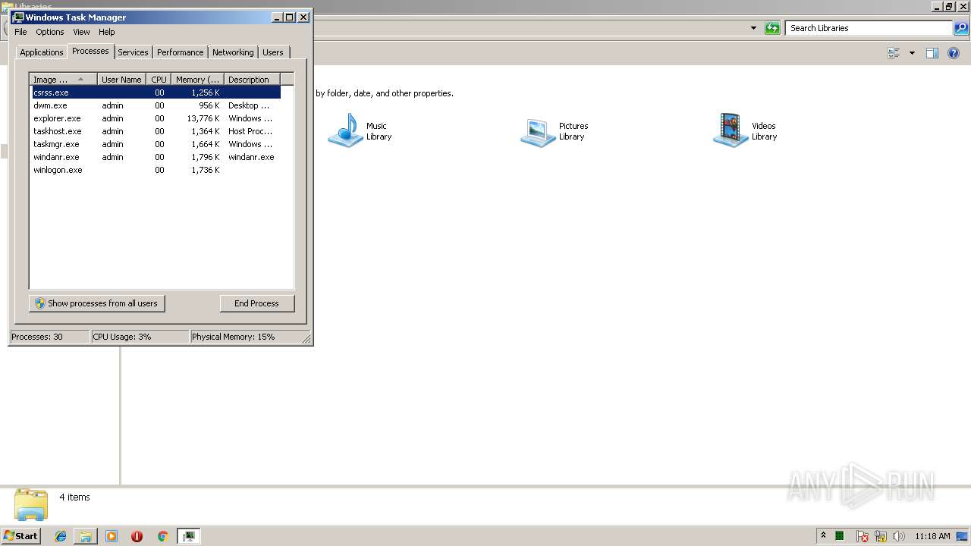Sort by the User Name column header
This screenshot has height=546, width=971.
coord(121,79)
